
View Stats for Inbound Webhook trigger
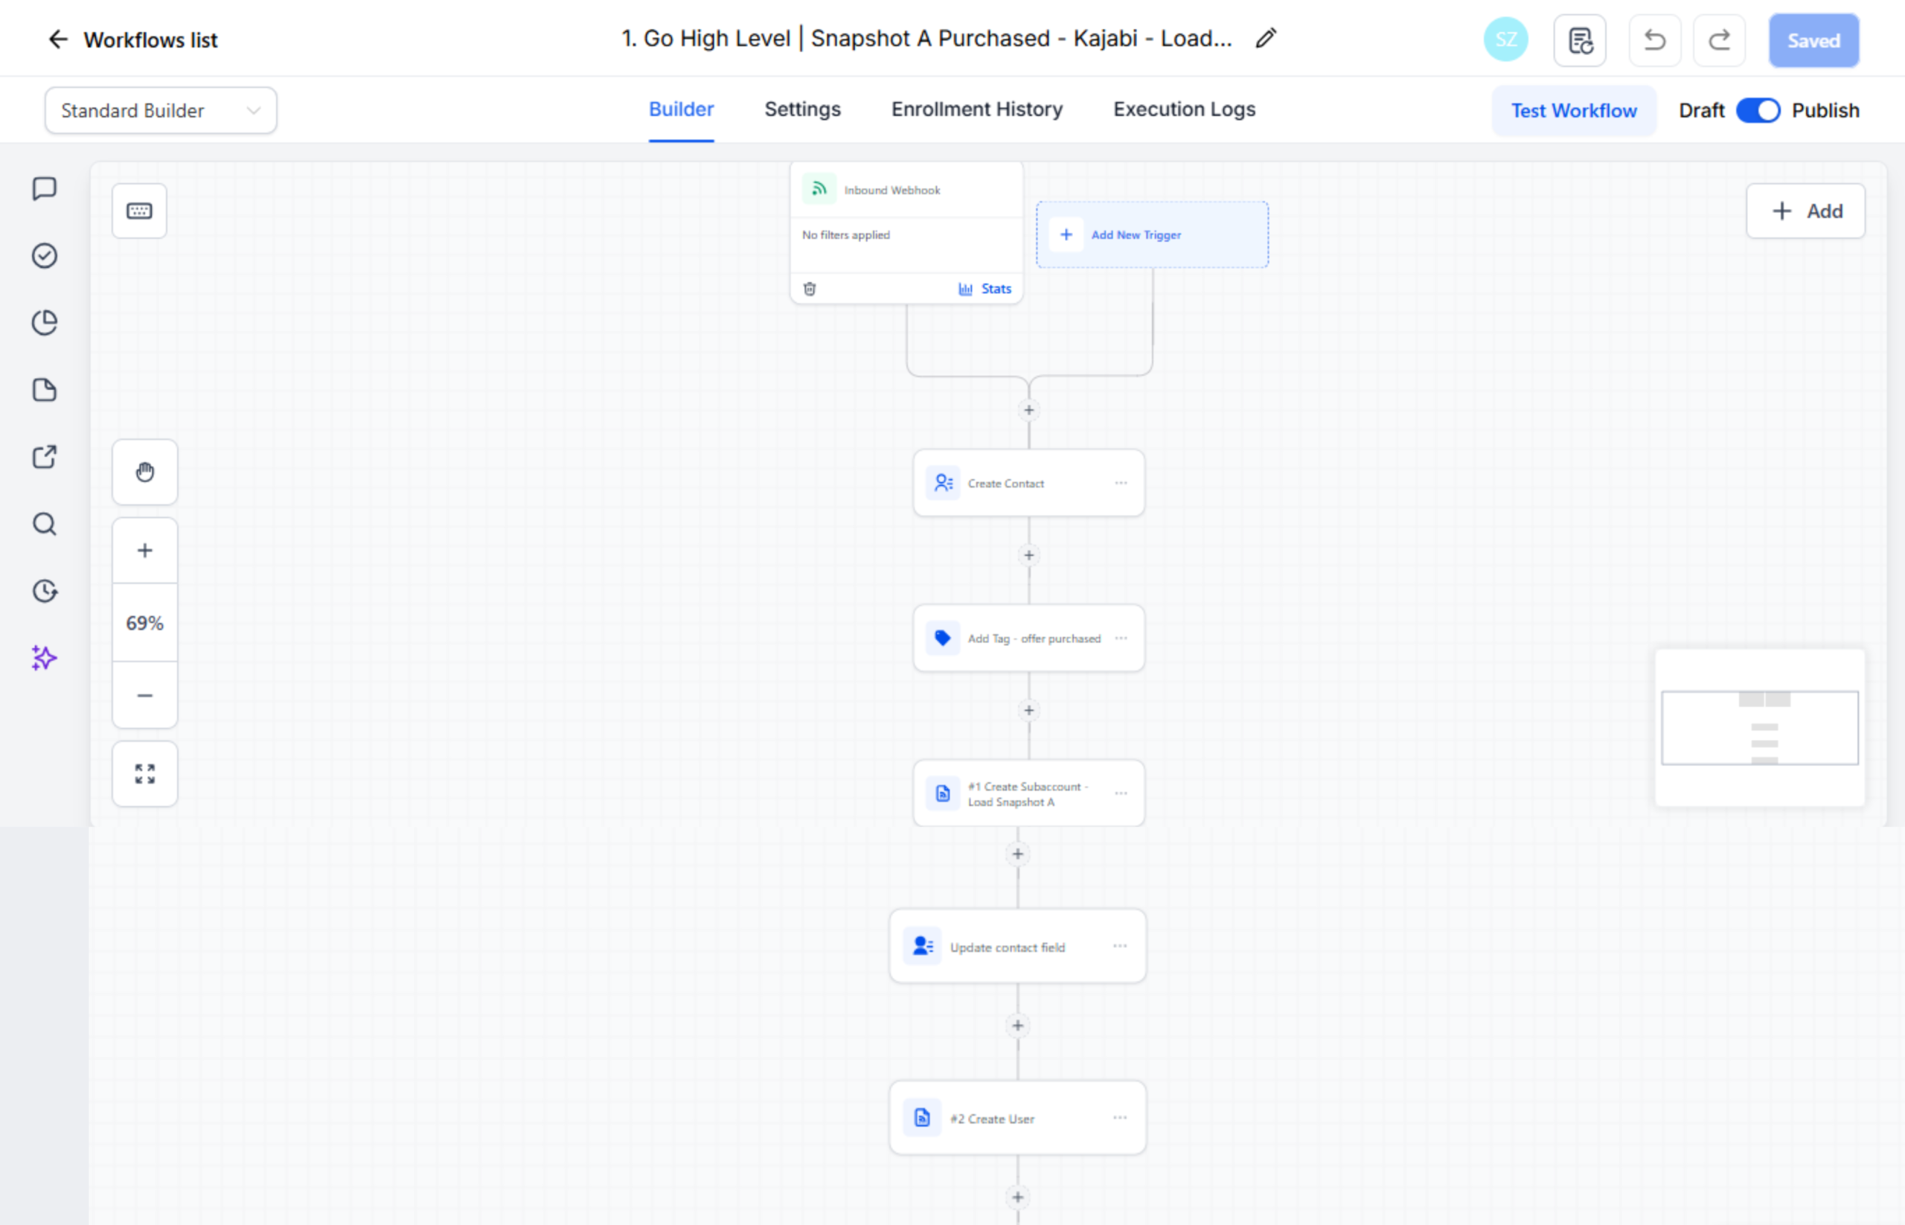pyautogui.click(x=984, y=289)
